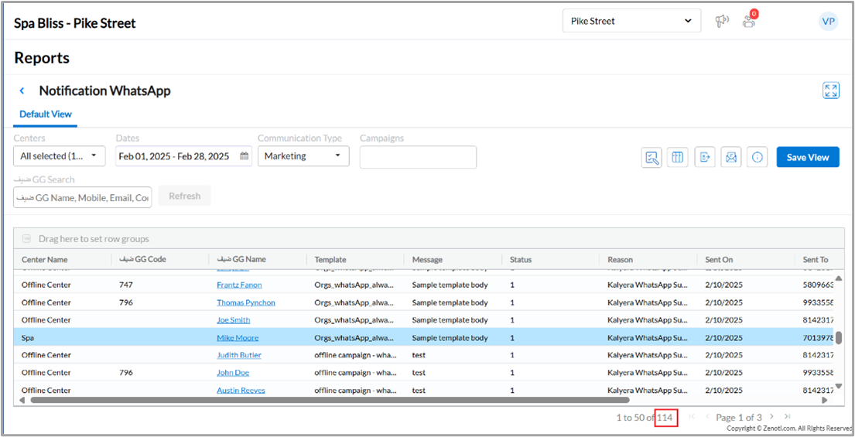Click scroll up arrow of table
Screen dimensions: 855x437
tap(838, 278)
